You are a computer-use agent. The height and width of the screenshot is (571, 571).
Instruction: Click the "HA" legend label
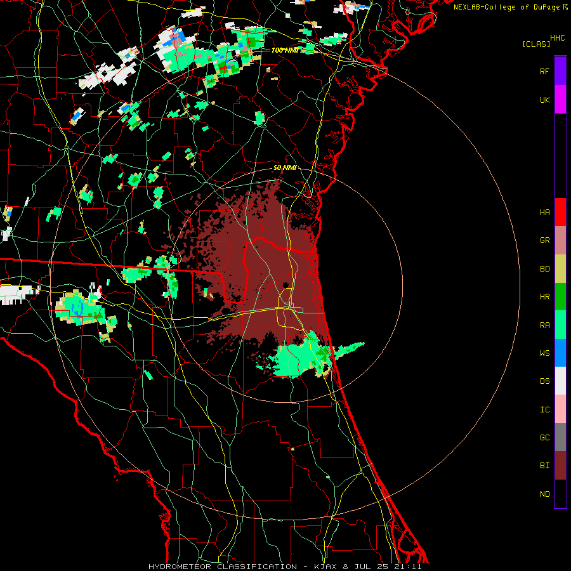coord(544,212)
